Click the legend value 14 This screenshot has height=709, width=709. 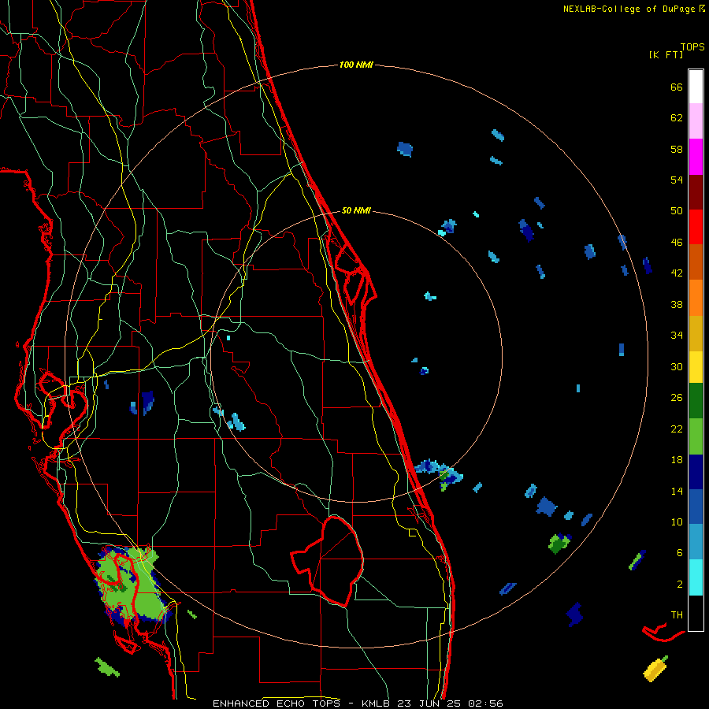coord(677,491)
